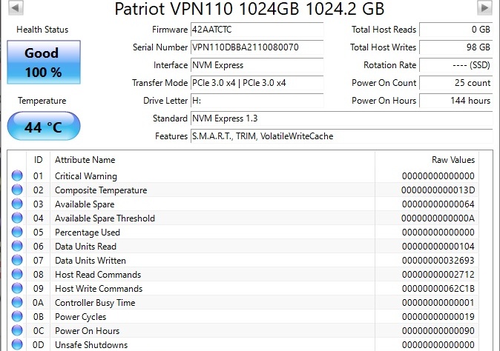This screenshot has width=500, height=351.
Task: Select the Available Spare Threshold attribute name
Action: click(105, 218)
